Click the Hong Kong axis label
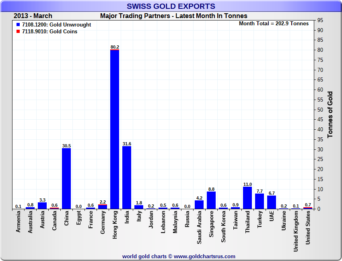This screenshot has width=342, height=261. [x=115, y=224]
